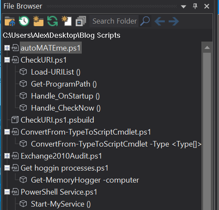Create a new folder via toolbar icon
The width and height of the screenshot is (219, 210).
click(38, 21)
